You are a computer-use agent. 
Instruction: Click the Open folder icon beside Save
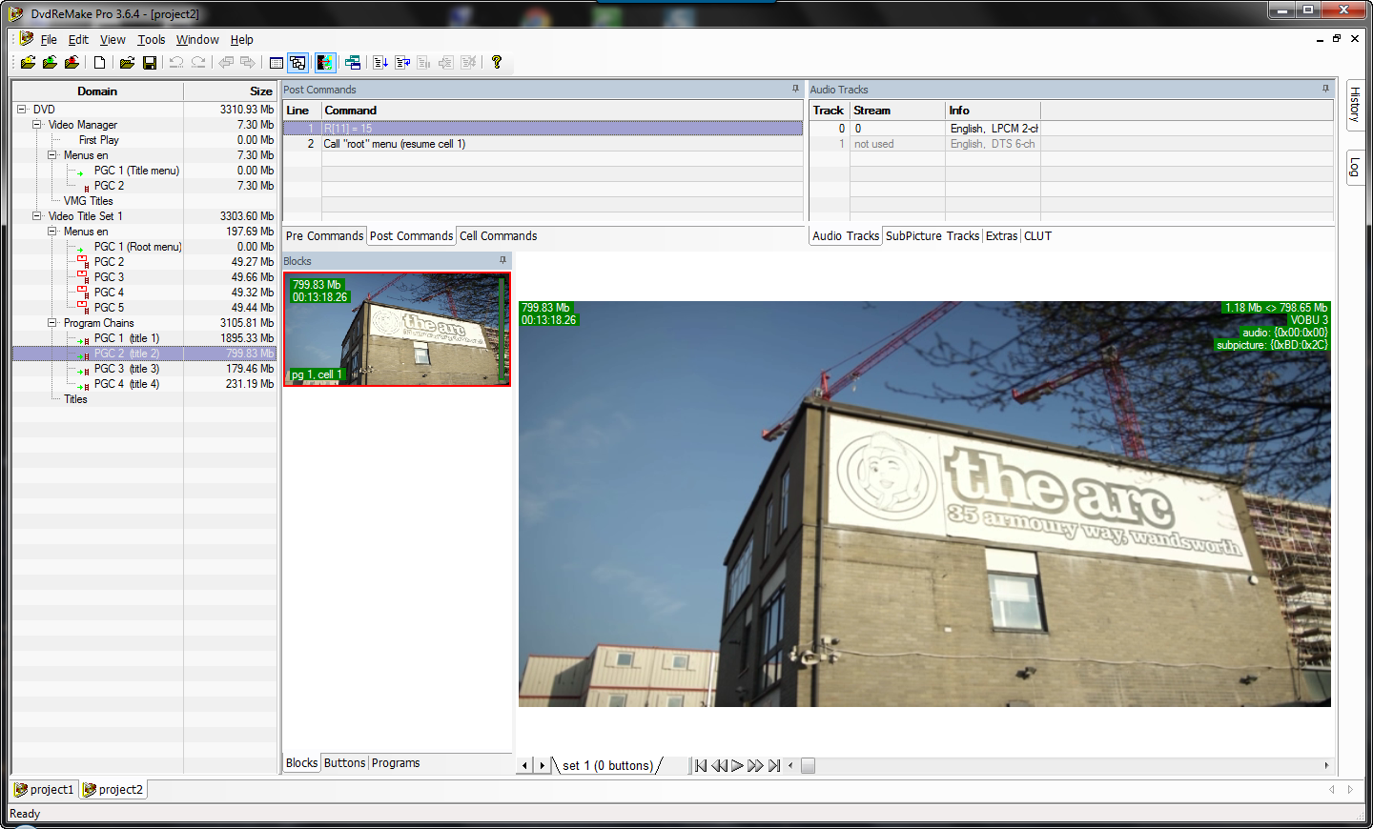coord(127,63)
